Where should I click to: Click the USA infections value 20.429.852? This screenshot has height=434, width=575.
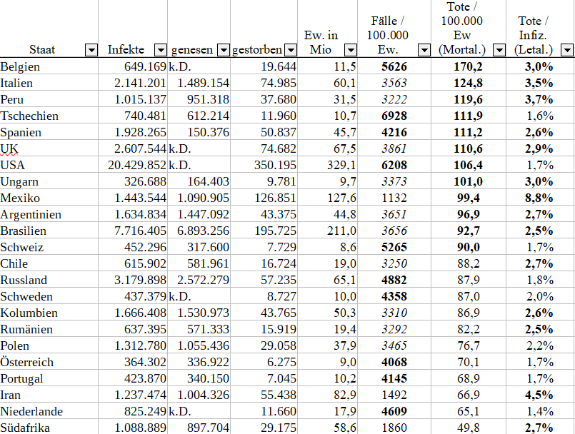[x=136, y=165]
